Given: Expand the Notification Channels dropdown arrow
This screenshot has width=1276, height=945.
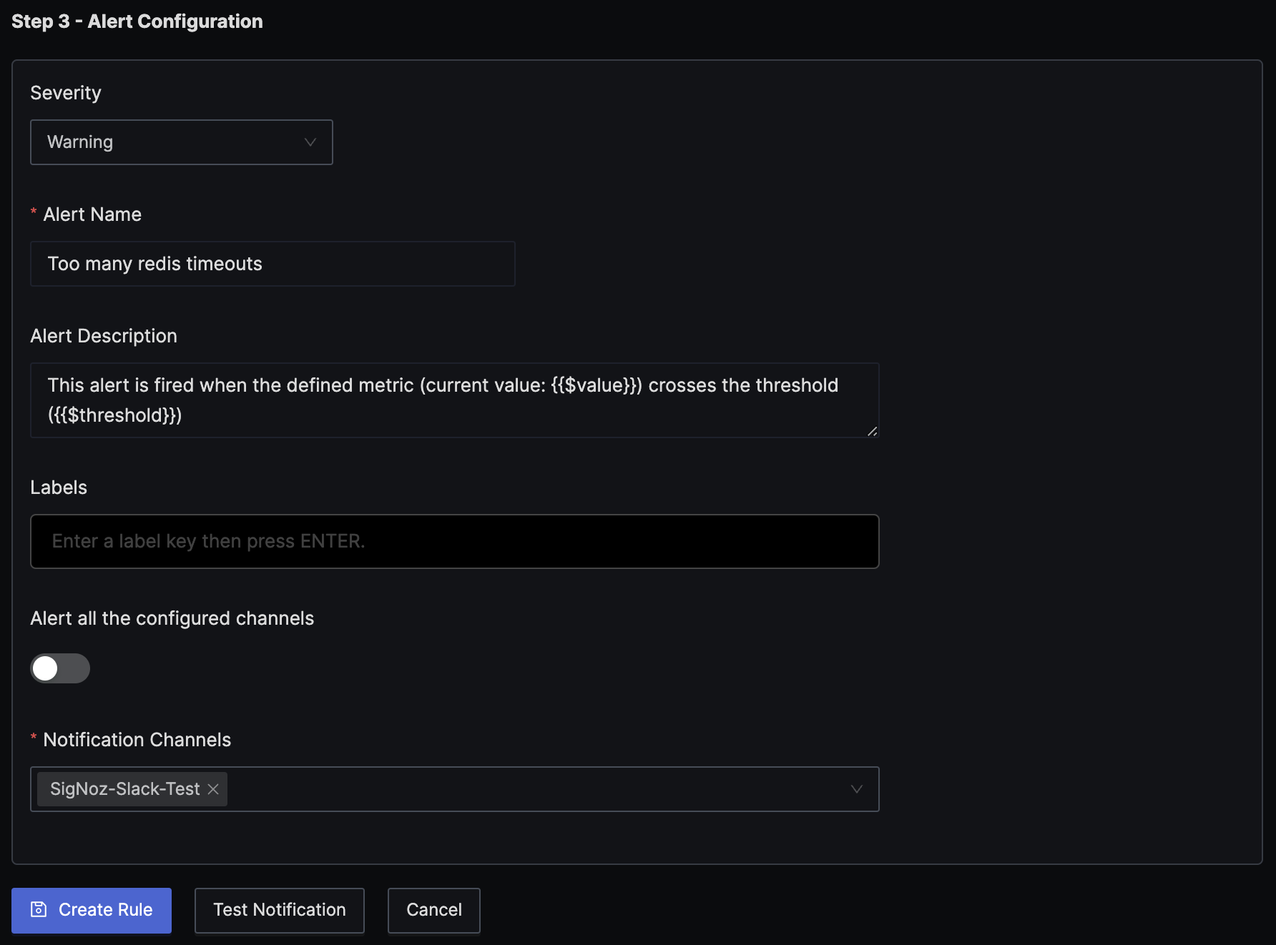Looking at the screenshot, I should point(856,789).
